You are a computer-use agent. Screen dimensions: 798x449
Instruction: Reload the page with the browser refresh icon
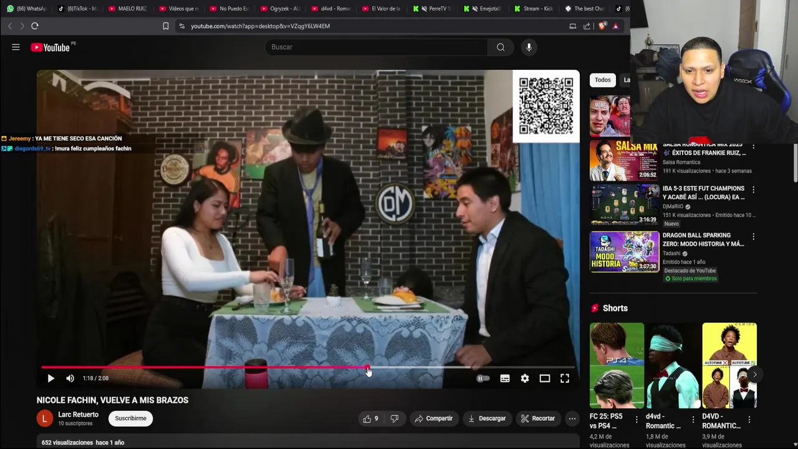click(x=35, y=26)
